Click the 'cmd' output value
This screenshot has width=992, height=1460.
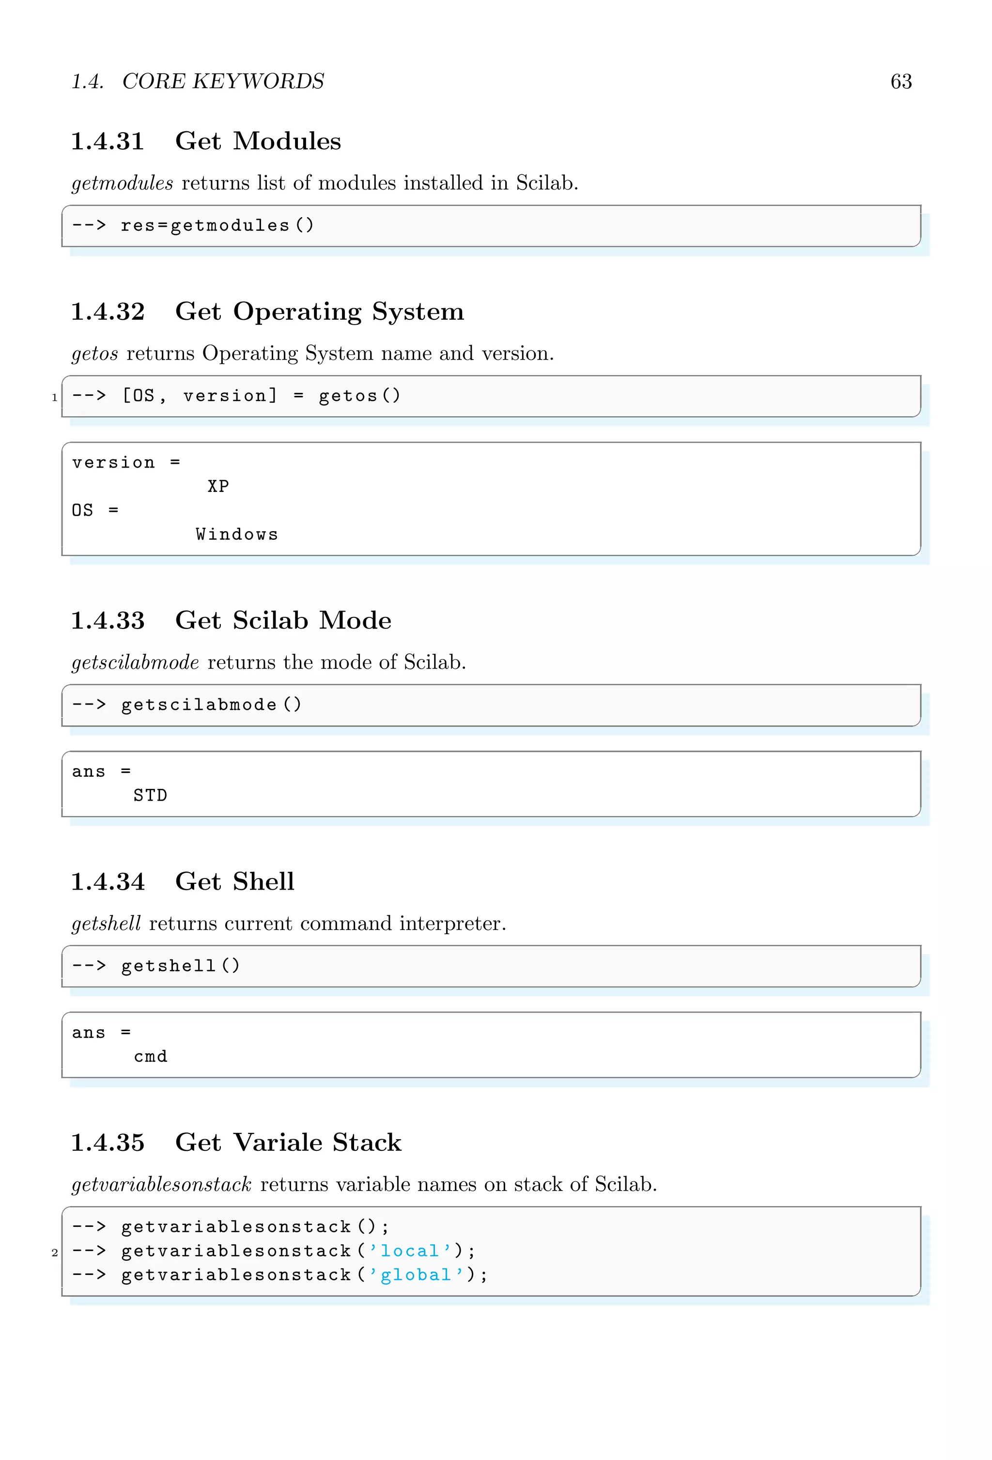pyautogui.click(x=151, y=1057)
